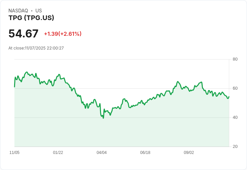Click the At close timestamp text

coord(36,48)
